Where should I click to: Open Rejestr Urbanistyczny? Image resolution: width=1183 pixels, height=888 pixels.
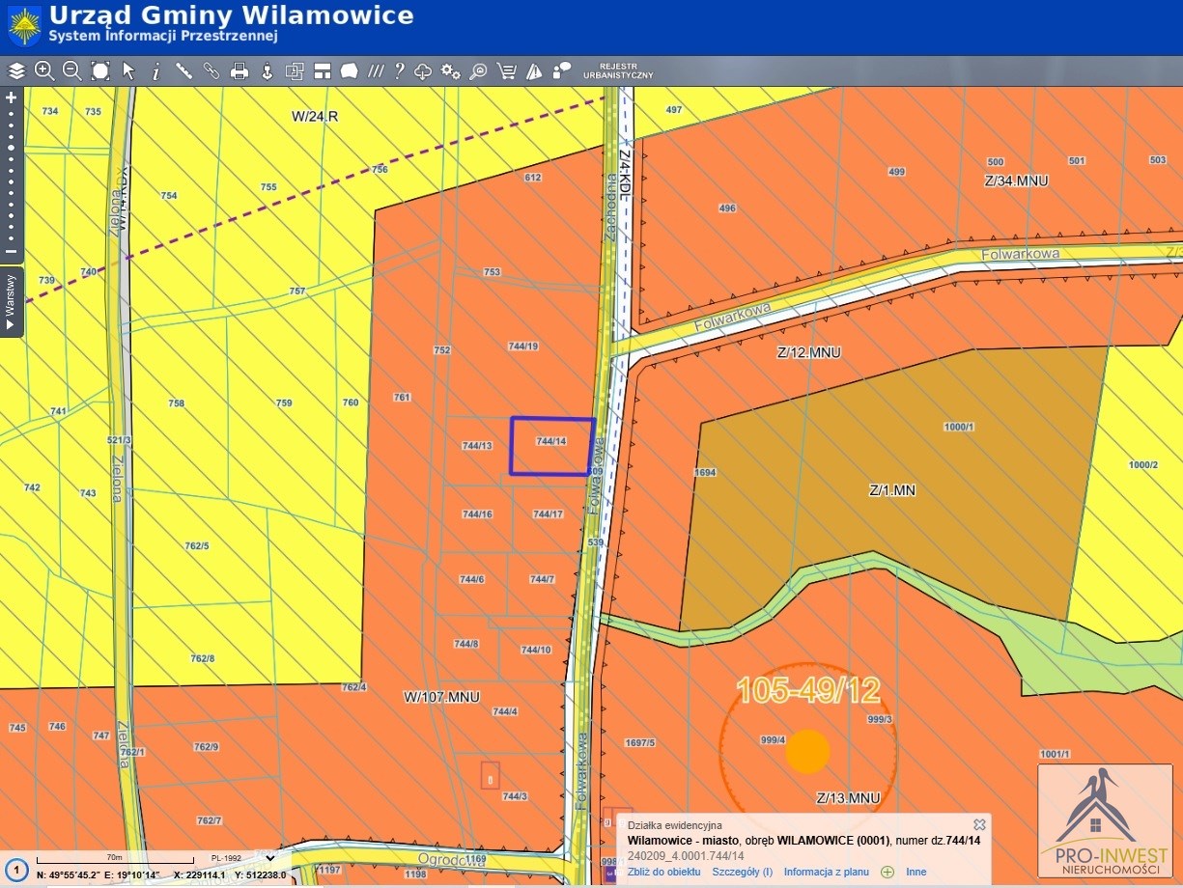click(619, 70)
